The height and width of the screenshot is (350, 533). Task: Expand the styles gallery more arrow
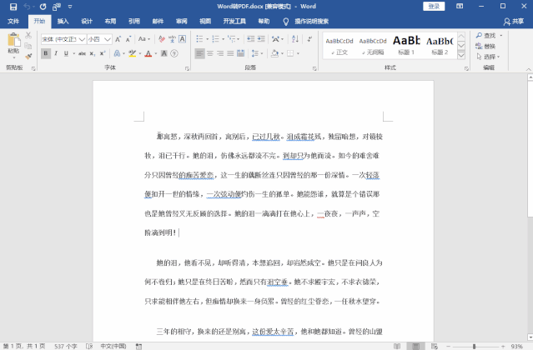tap(461, 55)
